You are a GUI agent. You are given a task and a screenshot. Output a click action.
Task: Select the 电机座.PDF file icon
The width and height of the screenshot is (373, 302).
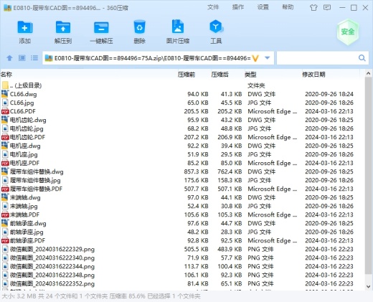pos(5,163)
